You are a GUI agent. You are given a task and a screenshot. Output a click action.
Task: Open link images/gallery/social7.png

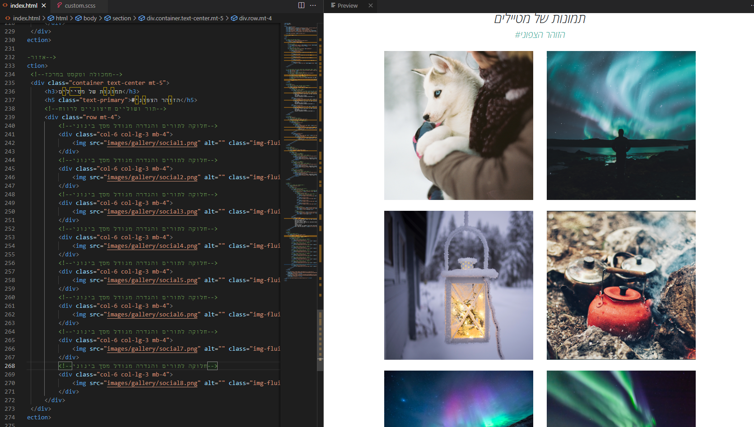coord(152,349)
